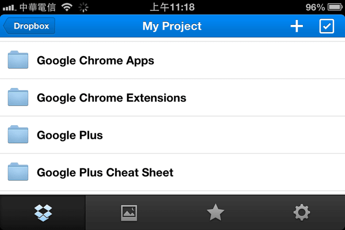Open the Settings gear tab
Screen dimensions: 345x230
pyautogui.click(x=302, y=213)
